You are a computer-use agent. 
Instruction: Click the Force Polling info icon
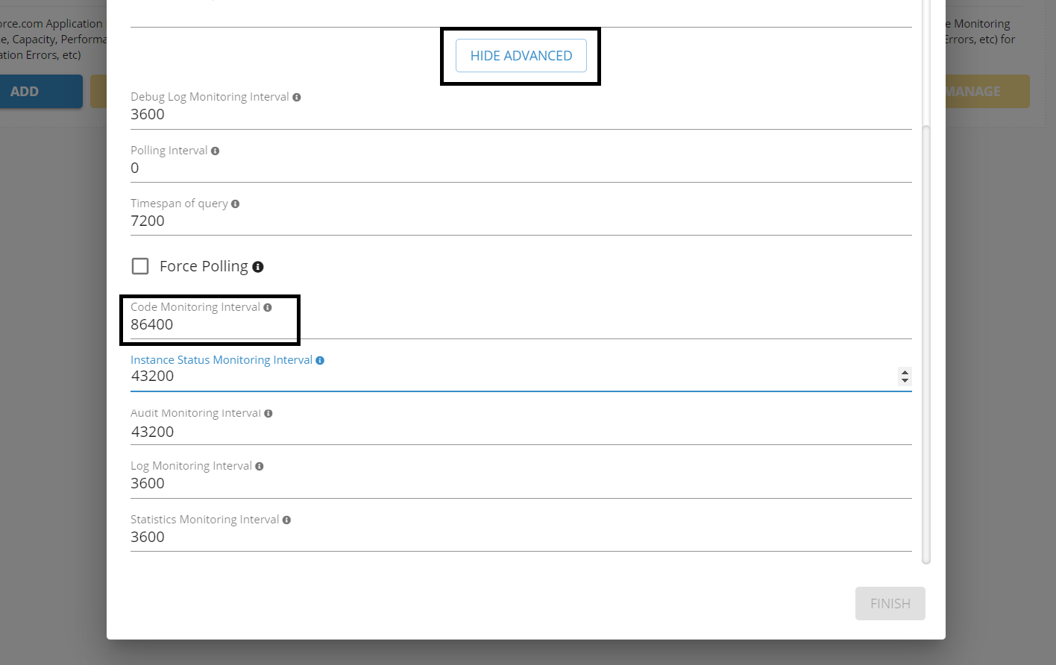258,266
